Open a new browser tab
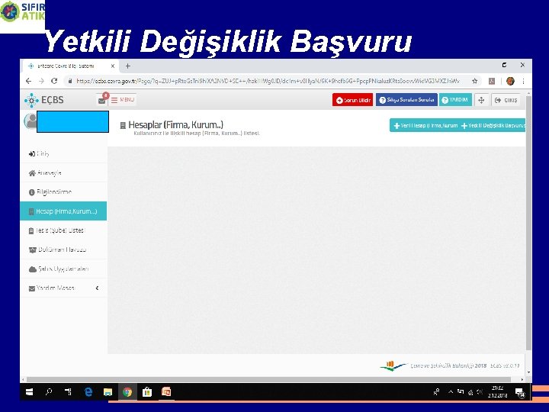The width and height of the screenshot is (549, 412). coord(128,66)
